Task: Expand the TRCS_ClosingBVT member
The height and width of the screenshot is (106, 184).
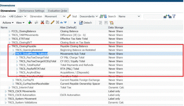Action: (9, 43)
